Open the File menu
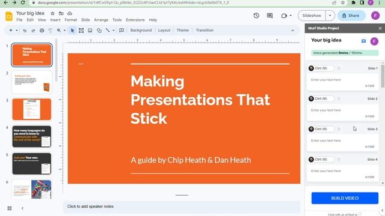This screenshot has height=216, width=385. click(x=19, y=20)
